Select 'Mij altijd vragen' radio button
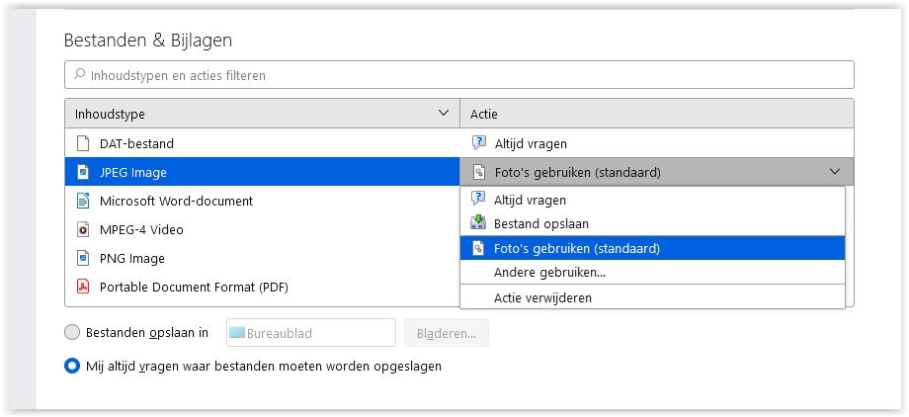 71,366
